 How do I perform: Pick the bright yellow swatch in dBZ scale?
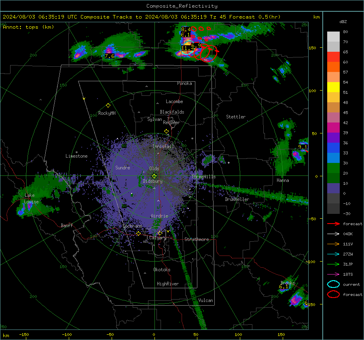click(333, 87)
